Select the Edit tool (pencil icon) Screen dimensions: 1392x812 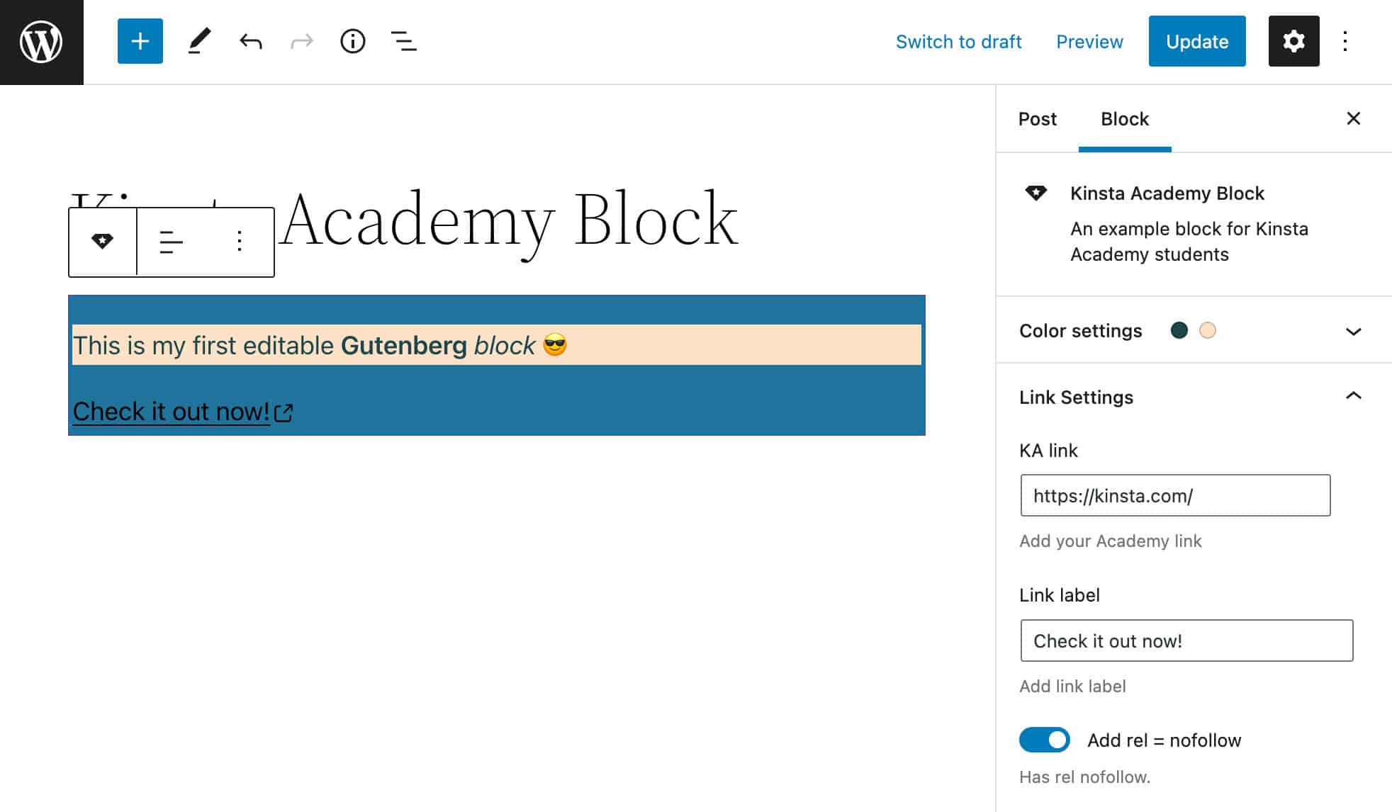point(198,40)
